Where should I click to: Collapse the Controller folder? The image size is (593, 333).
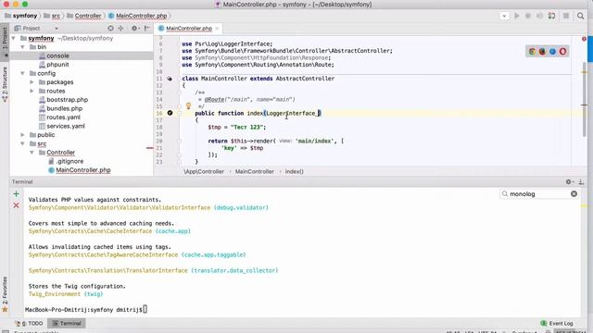click(32, 153)
